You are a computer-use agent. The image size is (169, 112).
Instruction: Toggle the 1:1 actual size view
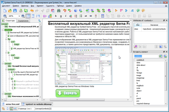pos(28,16)
